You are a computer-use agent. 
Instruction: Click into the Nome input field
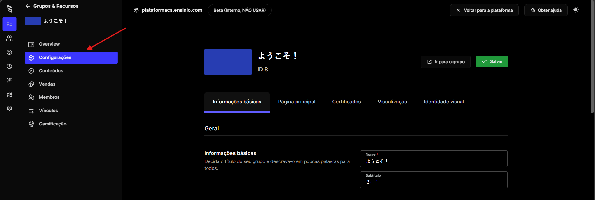433,161
